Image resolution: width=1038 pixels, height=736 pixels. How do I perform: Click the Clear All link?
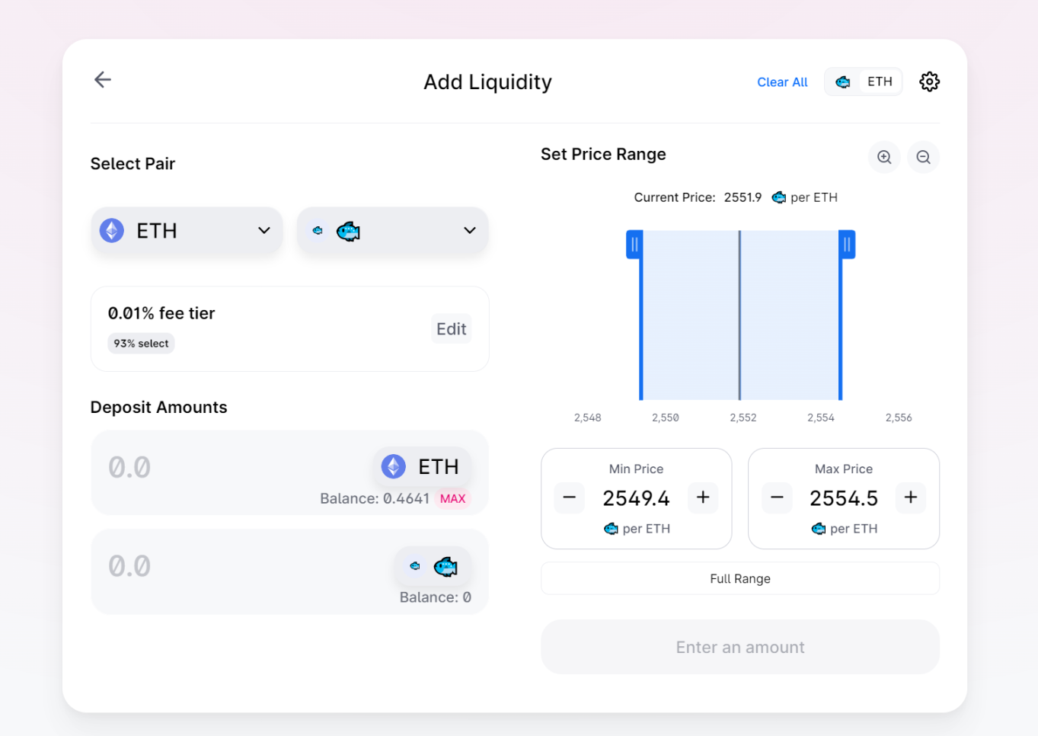pyautogui.click(x=782, y=82)
